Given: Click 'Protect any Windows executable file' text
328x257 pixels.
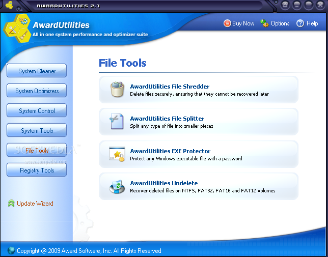Looking at the screenshot, I should pos(186,159).
